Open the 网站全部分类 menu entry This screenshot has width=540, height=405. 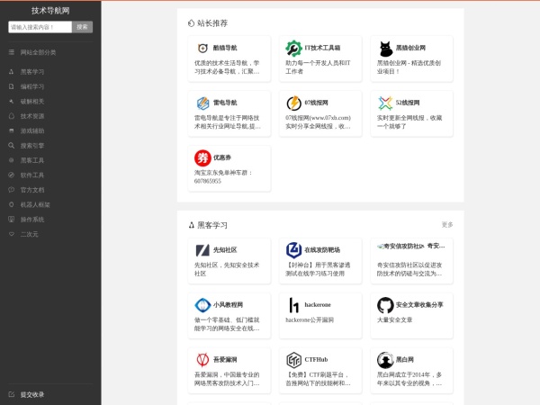pos(38,52)
